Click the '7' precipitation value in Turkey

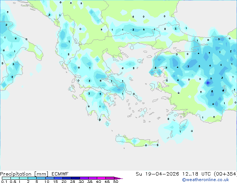tap(188, 66)
